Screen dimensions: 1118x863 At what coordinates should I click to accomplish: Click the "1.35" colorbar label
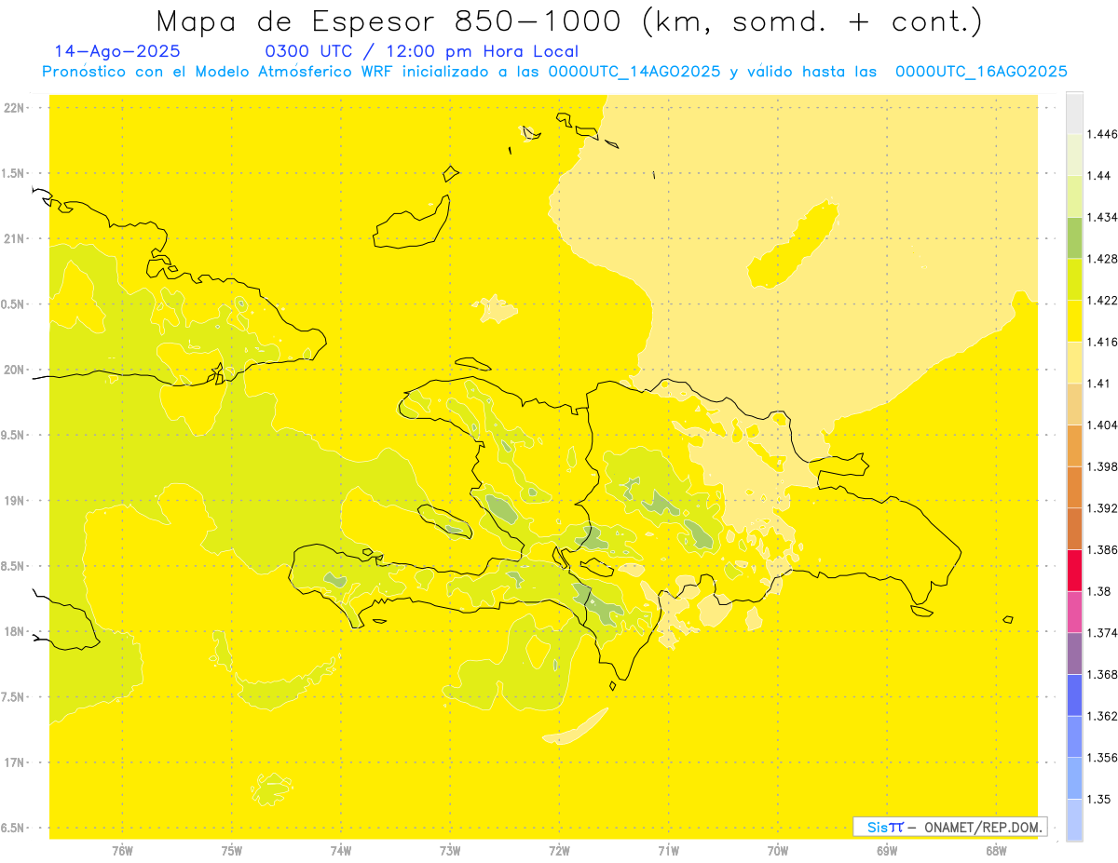1100,799
